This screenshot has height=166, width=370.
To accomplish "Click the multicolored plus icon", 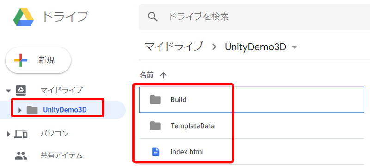I will (20, 60).
